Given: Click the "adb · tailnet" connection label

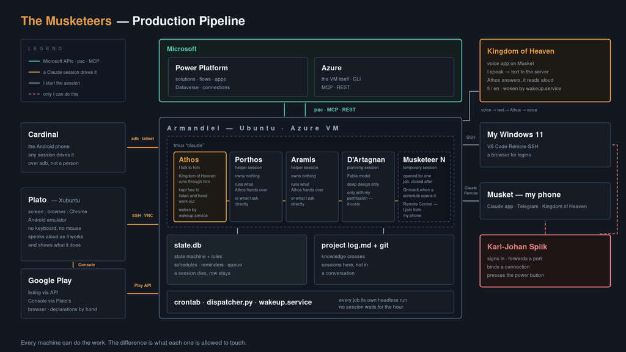Looking at the screenshot, I should tap(142, 139).
